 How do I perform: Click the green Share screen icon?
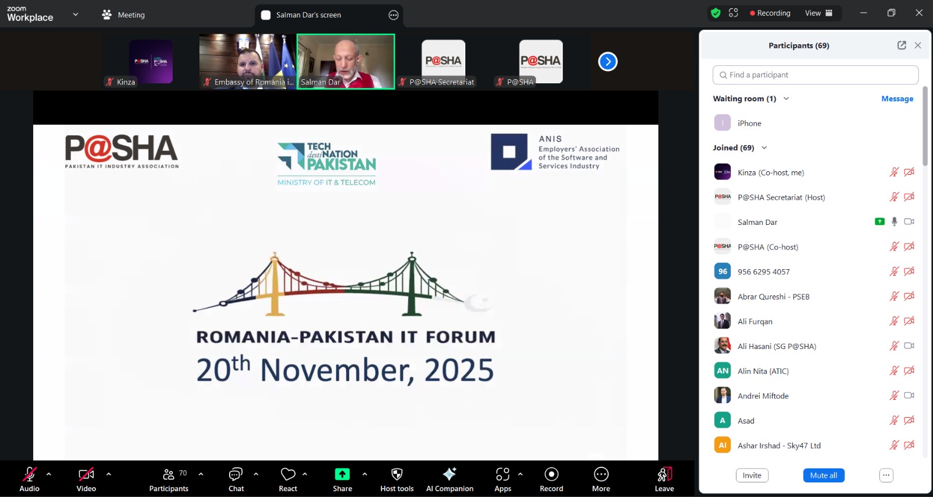point(342,474)
